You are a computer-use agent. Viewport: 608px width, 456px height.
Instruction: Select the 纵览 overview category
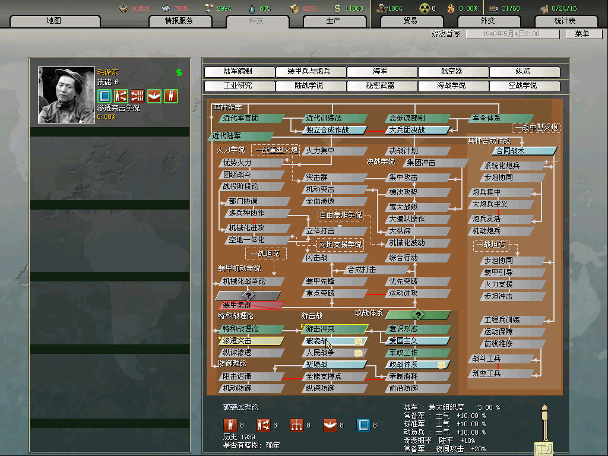coord(525,71)
